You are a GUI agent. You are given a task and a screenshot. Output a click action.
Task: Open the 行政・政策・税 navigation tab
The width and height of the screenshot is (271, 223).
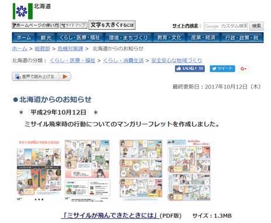tap(242, 38)
